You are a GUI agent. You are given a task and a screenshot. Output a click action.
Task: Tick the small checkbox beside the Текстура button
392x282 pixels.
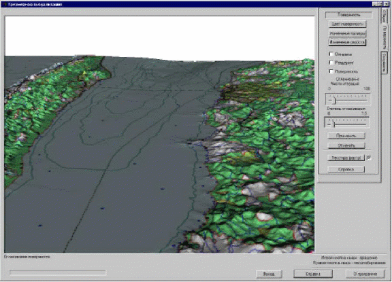coord(369,158)
